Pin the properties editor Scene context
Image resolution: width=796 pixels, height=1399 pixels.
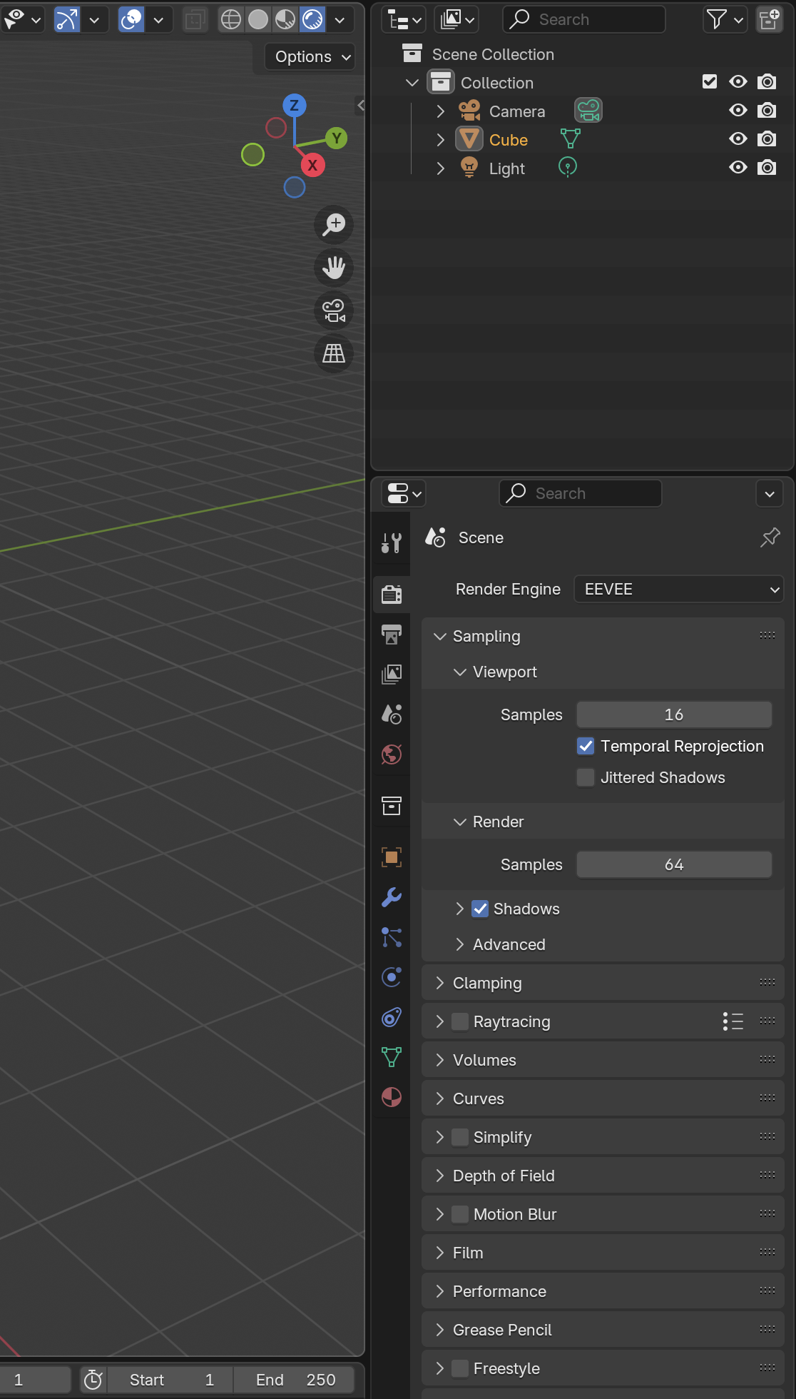click(x=770, y=537)
